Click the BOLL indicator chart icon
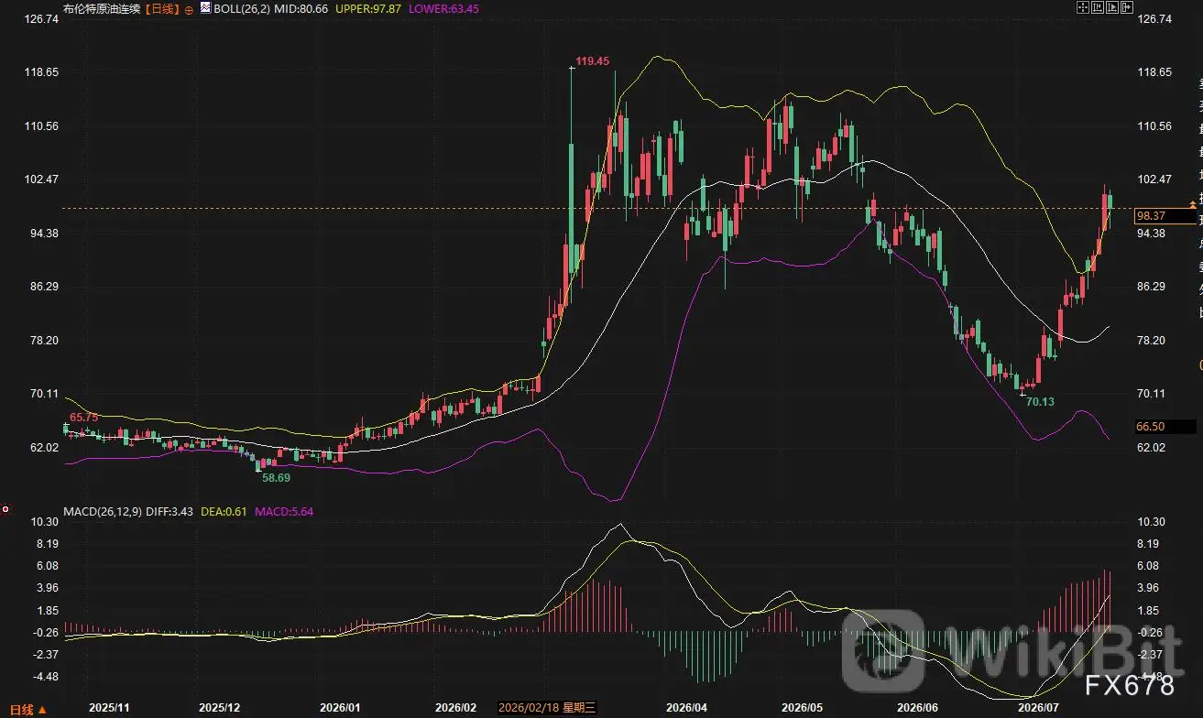The width and height of the screenshot is (1203, 718). (x=204, y=8)
